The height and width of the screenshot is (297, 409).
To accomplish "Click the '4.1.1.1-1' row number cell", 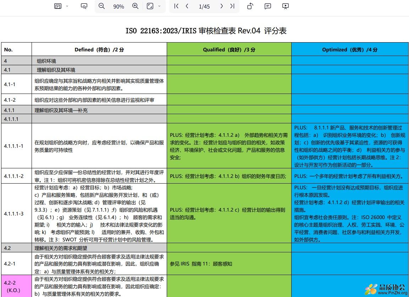I will click(x=16, y=146).
